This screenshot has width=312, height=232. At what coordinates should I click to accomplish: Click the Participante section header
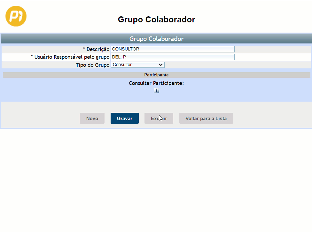156,75
